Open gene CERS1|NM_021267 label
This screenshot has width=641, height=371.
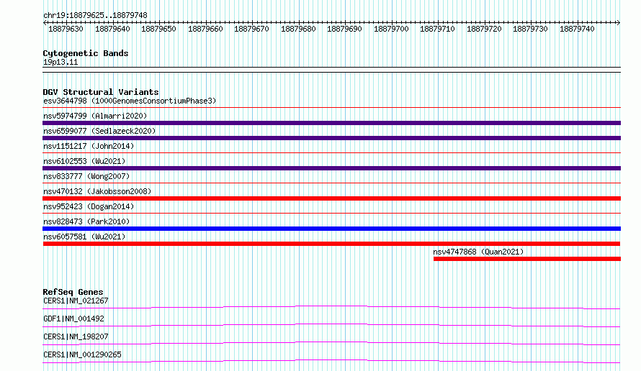(x=76, y=301)
